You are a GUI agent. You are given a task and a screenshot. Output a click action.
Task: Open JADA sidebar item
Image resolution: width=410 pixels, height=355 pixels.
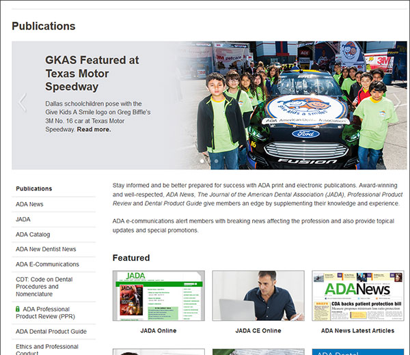click(23, 219)
